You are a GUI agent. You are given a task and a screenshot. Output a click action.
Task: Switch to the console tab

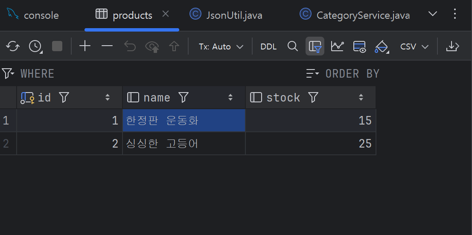click(33, 15)
